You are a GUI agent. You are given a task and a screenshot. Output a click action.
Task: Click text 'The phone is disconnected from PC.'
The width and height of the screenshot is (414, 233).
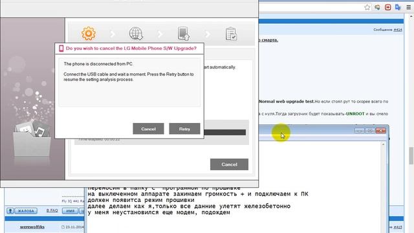pos(98,64)
